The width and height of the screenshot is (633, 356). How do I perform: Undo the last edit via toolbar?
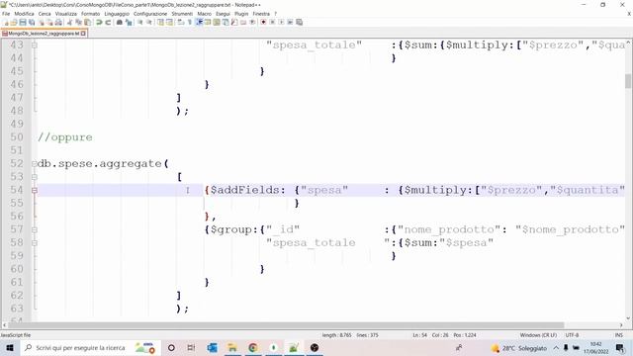[99, 23]
